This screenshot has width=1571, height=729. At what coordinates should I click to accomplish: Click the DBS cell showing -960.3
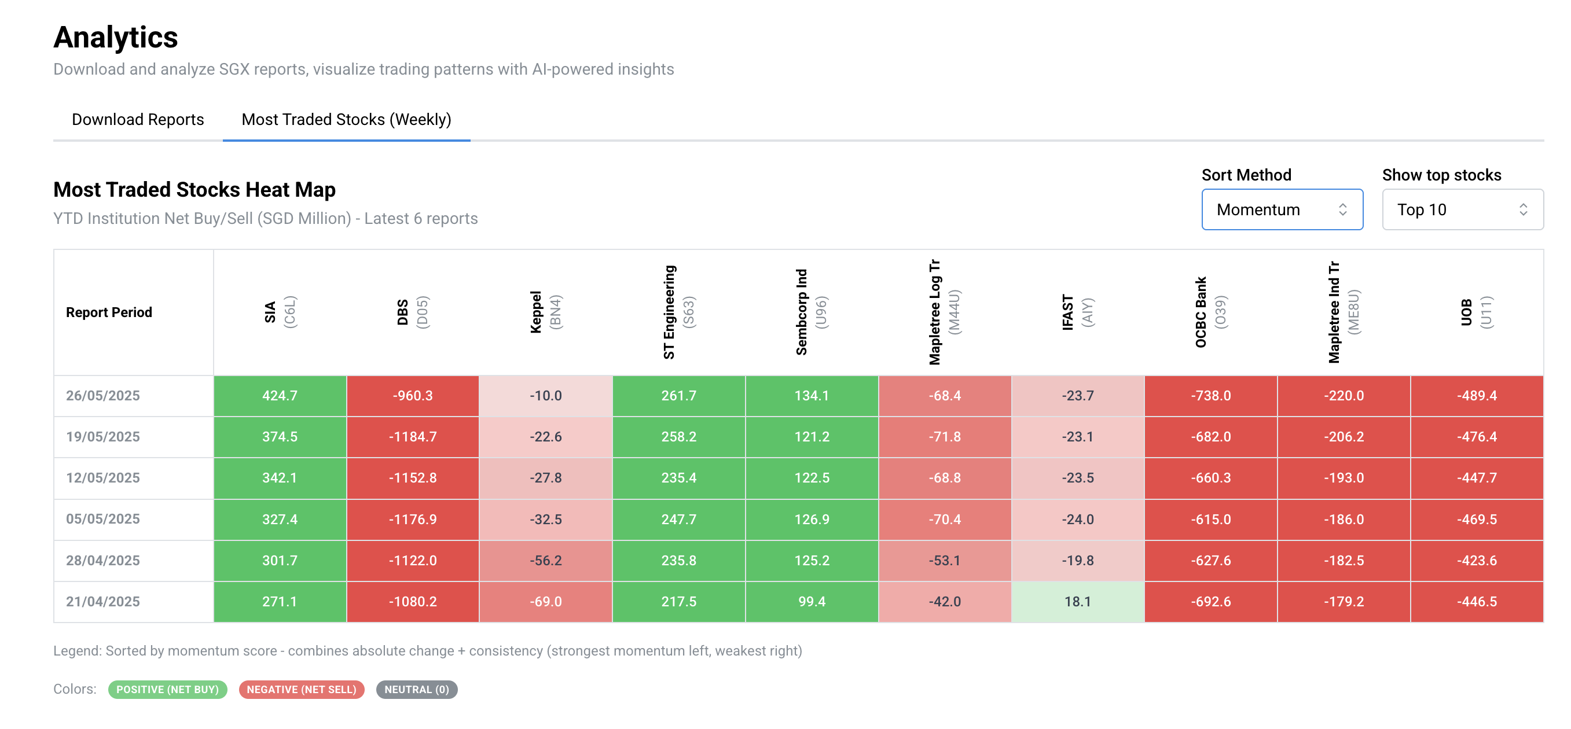(413, 396)
